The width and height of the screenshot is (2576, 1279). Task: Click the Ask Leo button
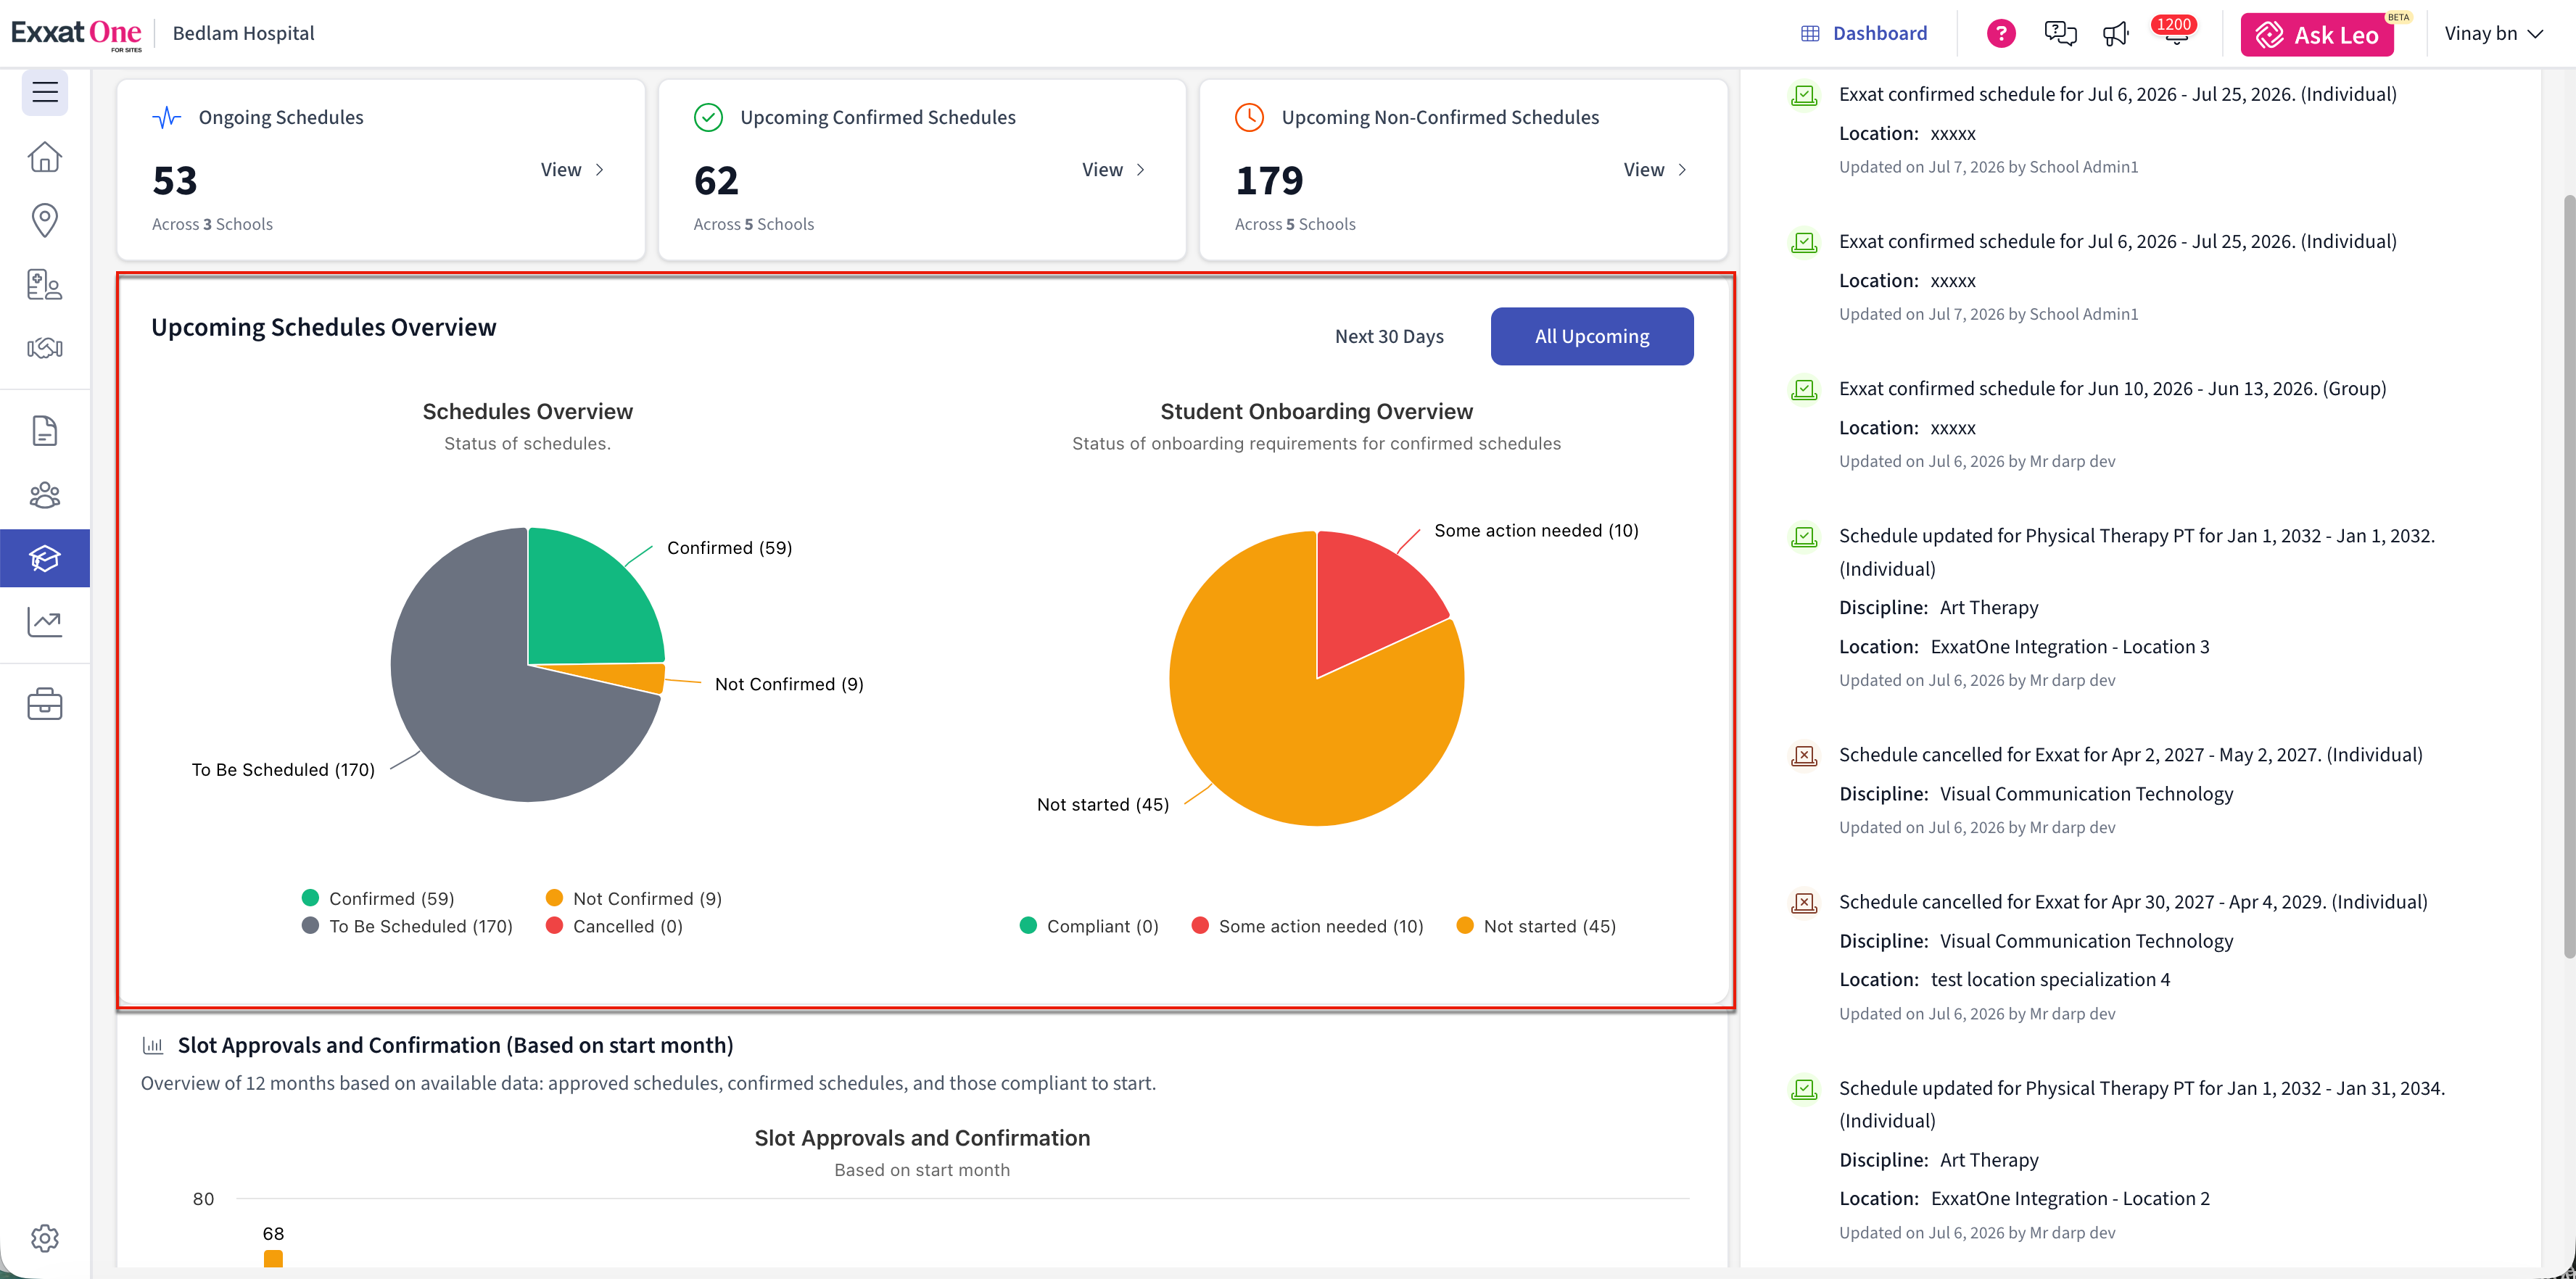(x=2317, y=35)
